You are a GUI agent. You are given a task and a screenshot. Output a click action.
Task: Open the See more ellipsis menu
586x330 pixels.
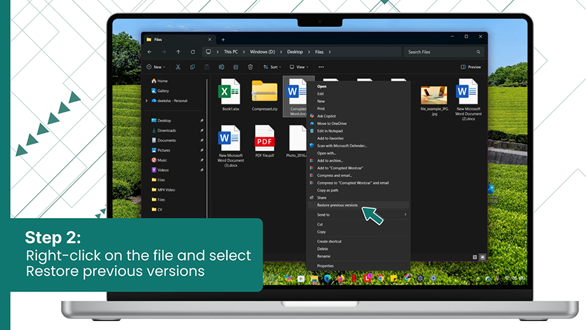tap(321, 67)
